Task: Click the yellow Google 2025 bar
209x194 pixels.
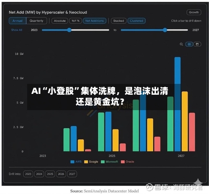Action: tap(116, 140)
